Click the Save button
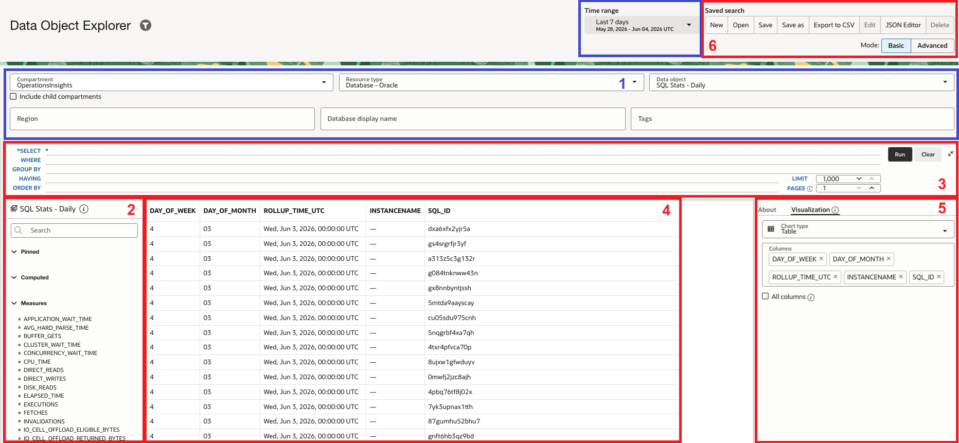 coord(765,25)
